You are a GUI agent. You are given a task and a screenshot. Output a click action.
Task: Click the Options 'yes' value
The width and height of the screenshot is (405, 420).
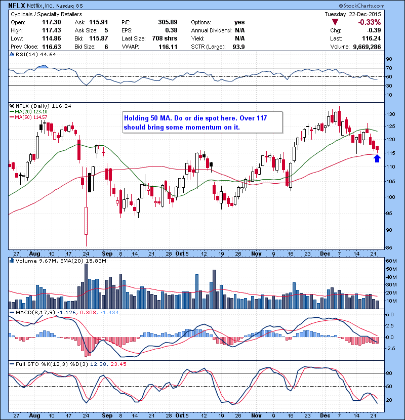pyautogui.click(x=239, y=22)
